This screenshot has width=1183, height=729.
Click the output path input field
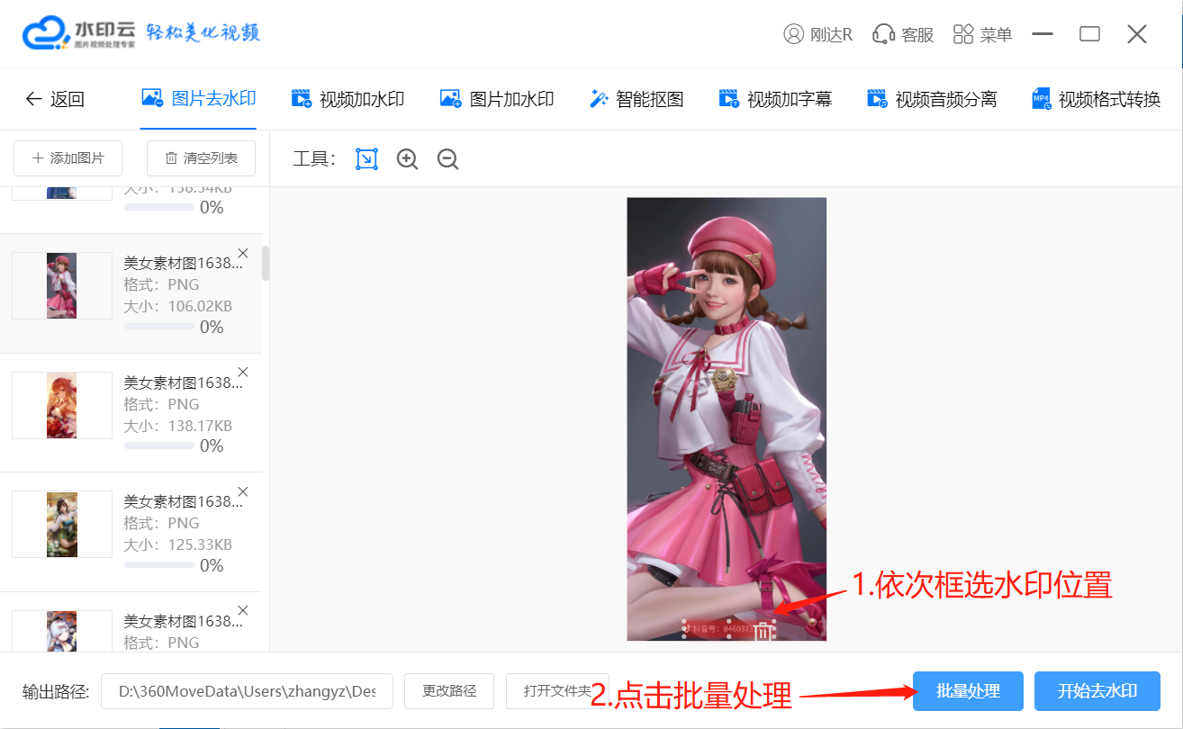pos(247,691)
